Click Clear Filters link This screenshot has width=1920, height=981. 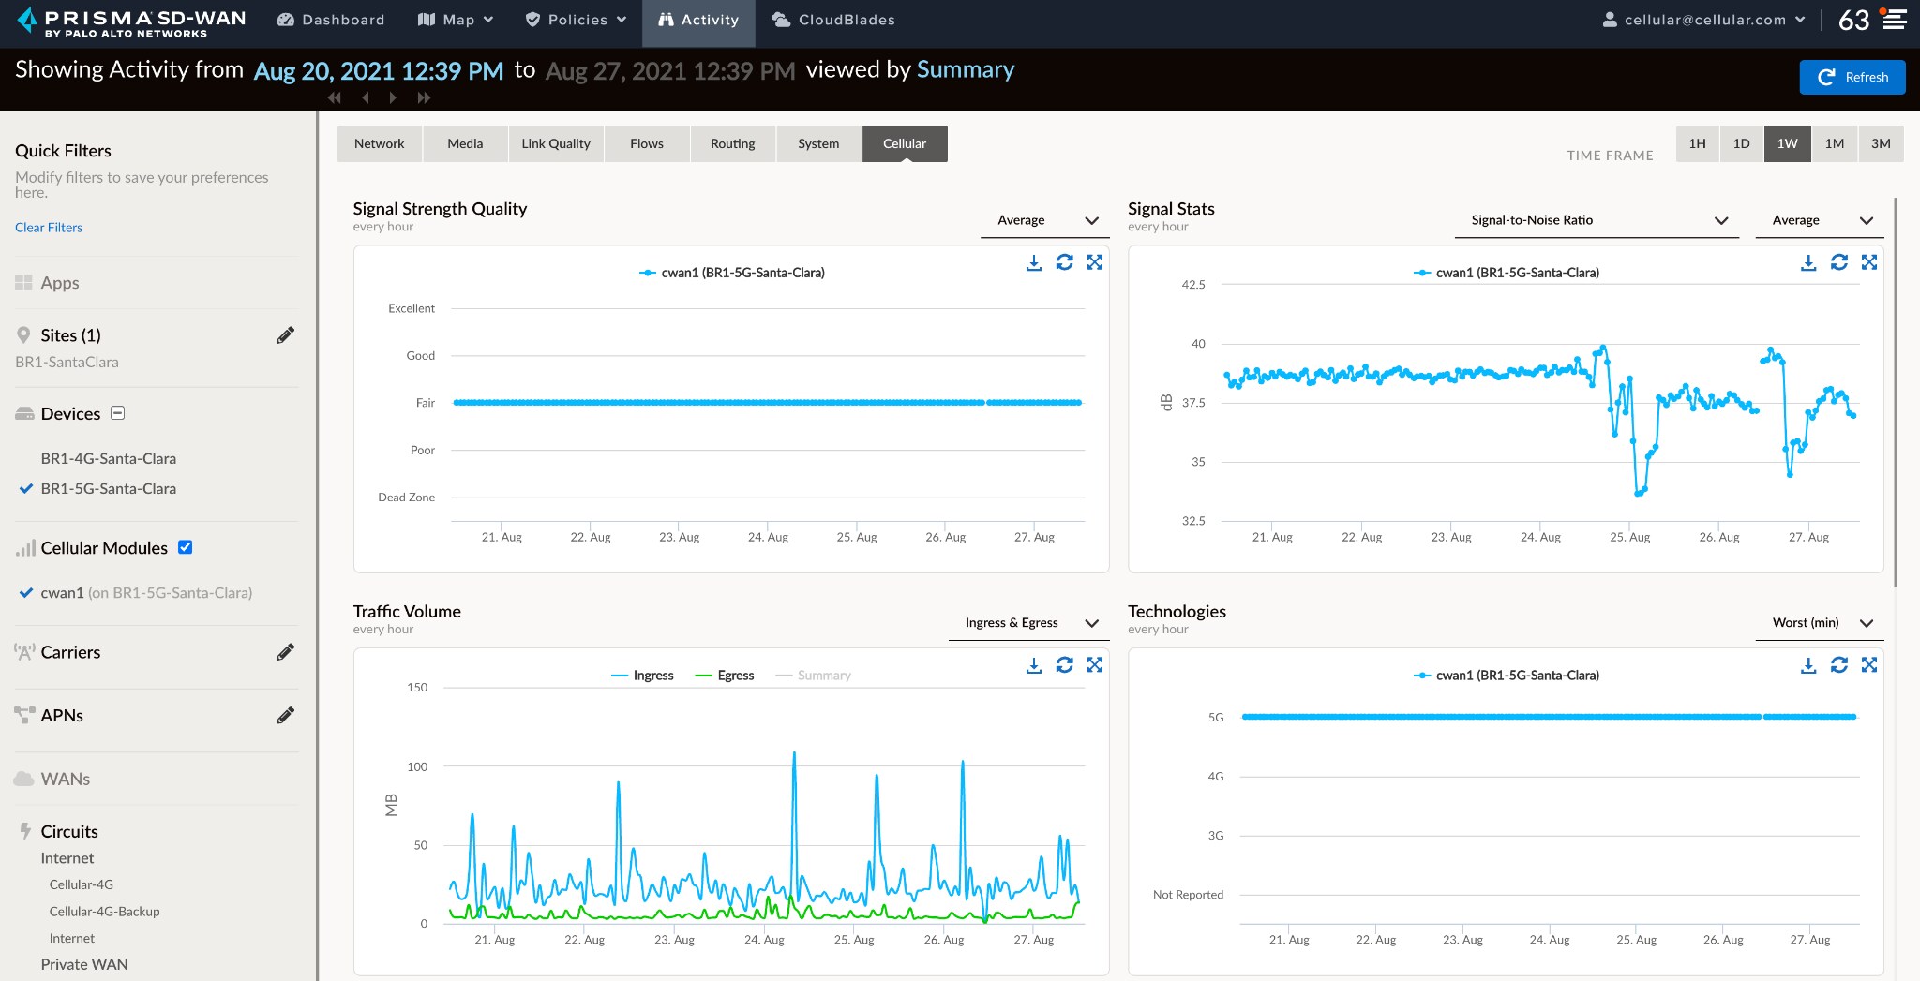[49, 228]
